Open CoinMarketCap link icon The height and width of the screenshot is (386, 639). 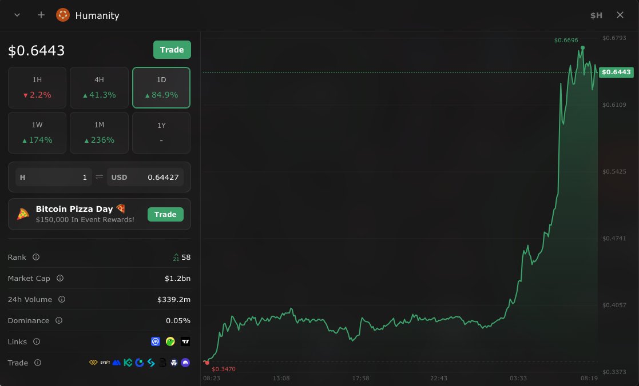(156, 341)
